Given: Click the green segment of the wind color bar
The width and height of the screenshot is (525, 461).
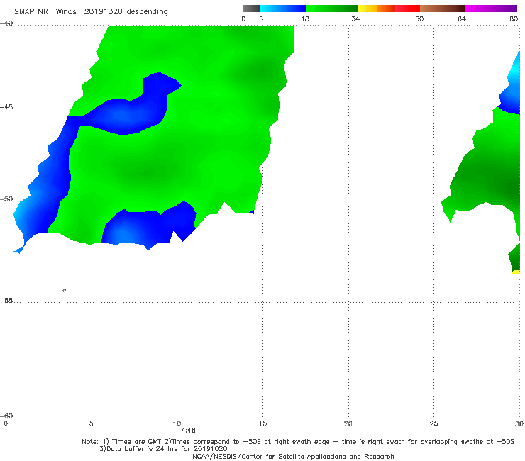Looking at the screenshot, I should [333, 9].
